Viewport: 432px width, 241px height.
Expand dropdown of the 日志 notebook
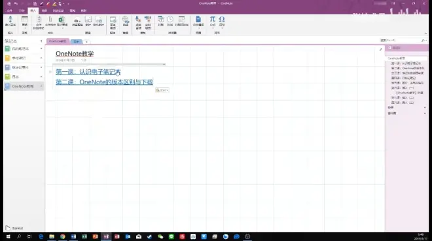tap(41, 76)
